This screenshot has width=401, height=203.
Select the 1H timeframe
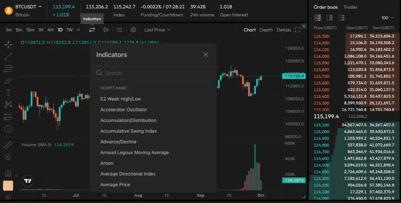[x=41, y=30]
